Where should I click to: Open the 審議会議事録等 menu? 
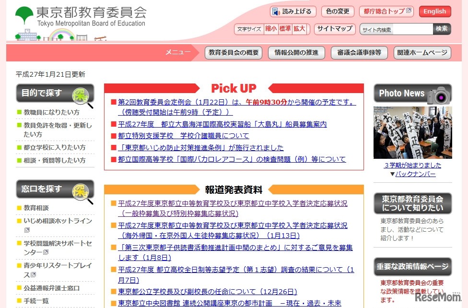[359, 53]
